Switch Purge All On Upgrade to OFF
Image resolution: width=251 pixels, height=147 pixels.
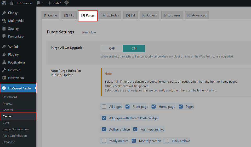[112, 48]
